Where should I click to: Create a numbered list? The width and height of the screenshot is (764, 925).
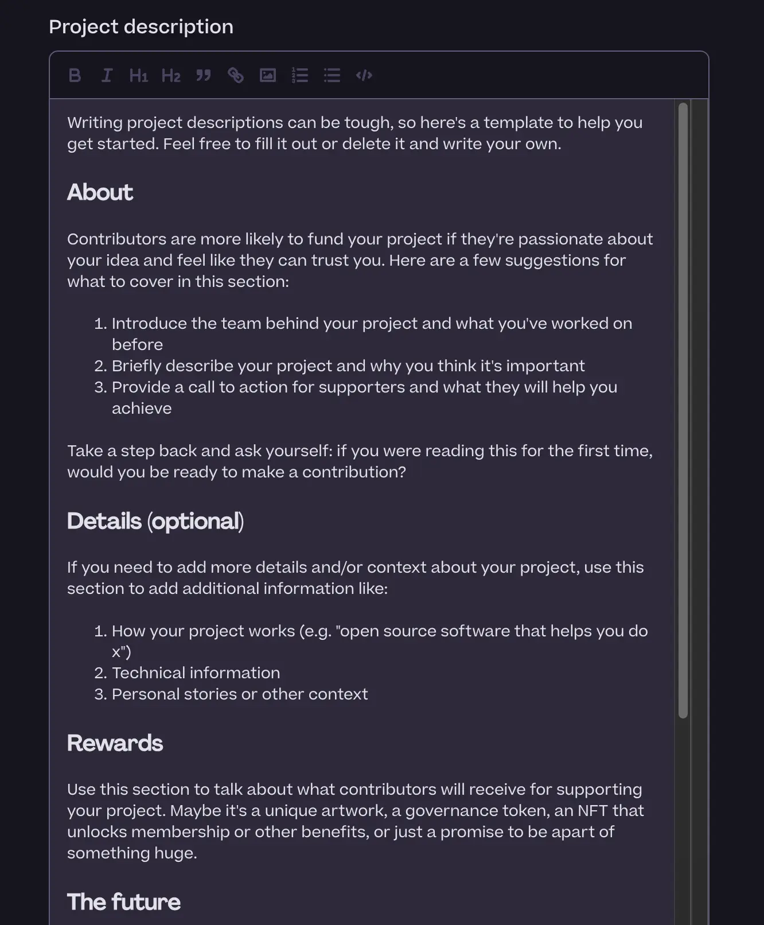point(300,75)
